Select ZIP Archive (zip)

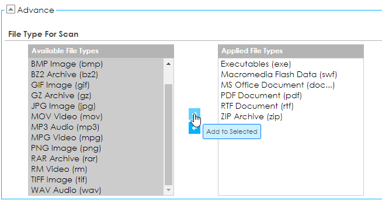coord(291,116)
